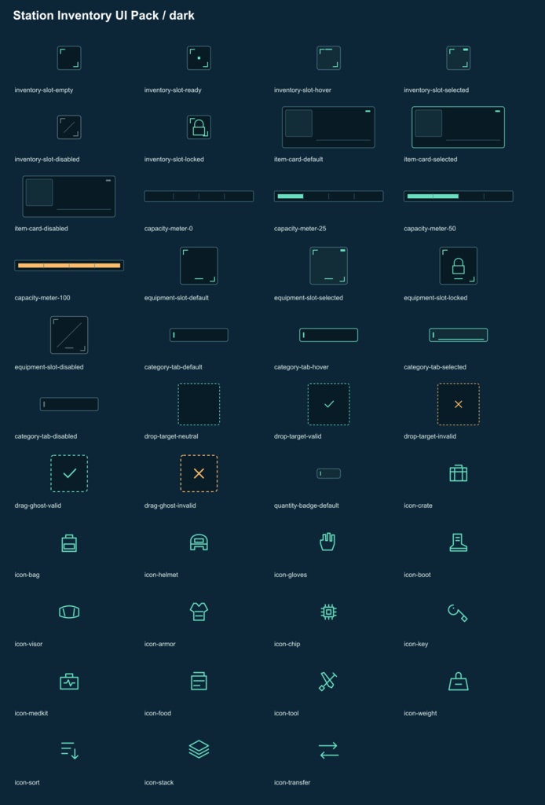Click the 'Station Inventory UI Pack / dark' title

coord(104,16)
